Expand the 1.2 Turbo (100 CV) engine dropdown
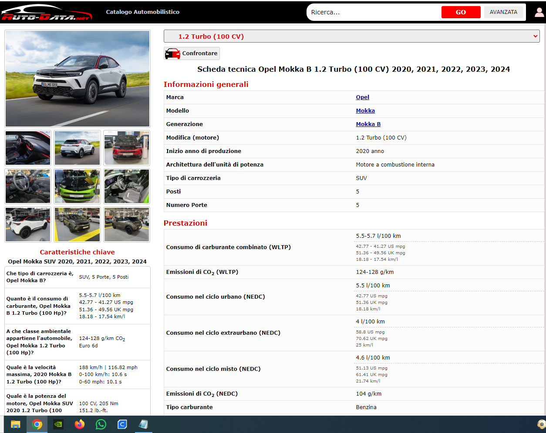This screenshot has width=546, height=433. coord(351,37)
